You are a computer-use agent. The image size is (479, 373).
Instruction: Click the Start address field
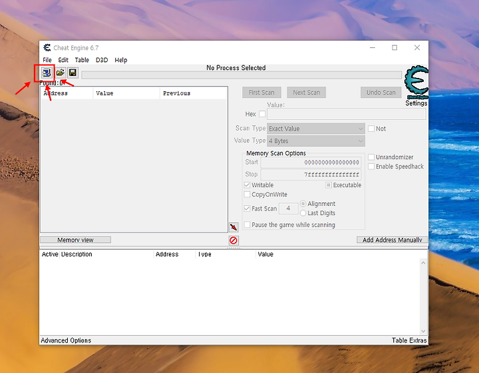[311, 163]
